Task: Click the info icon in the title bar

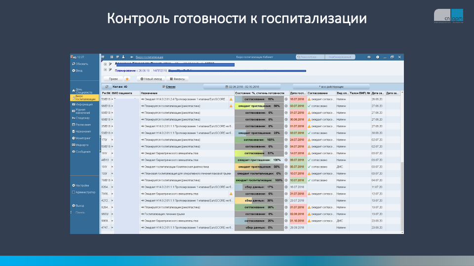Action: (378, 57)
